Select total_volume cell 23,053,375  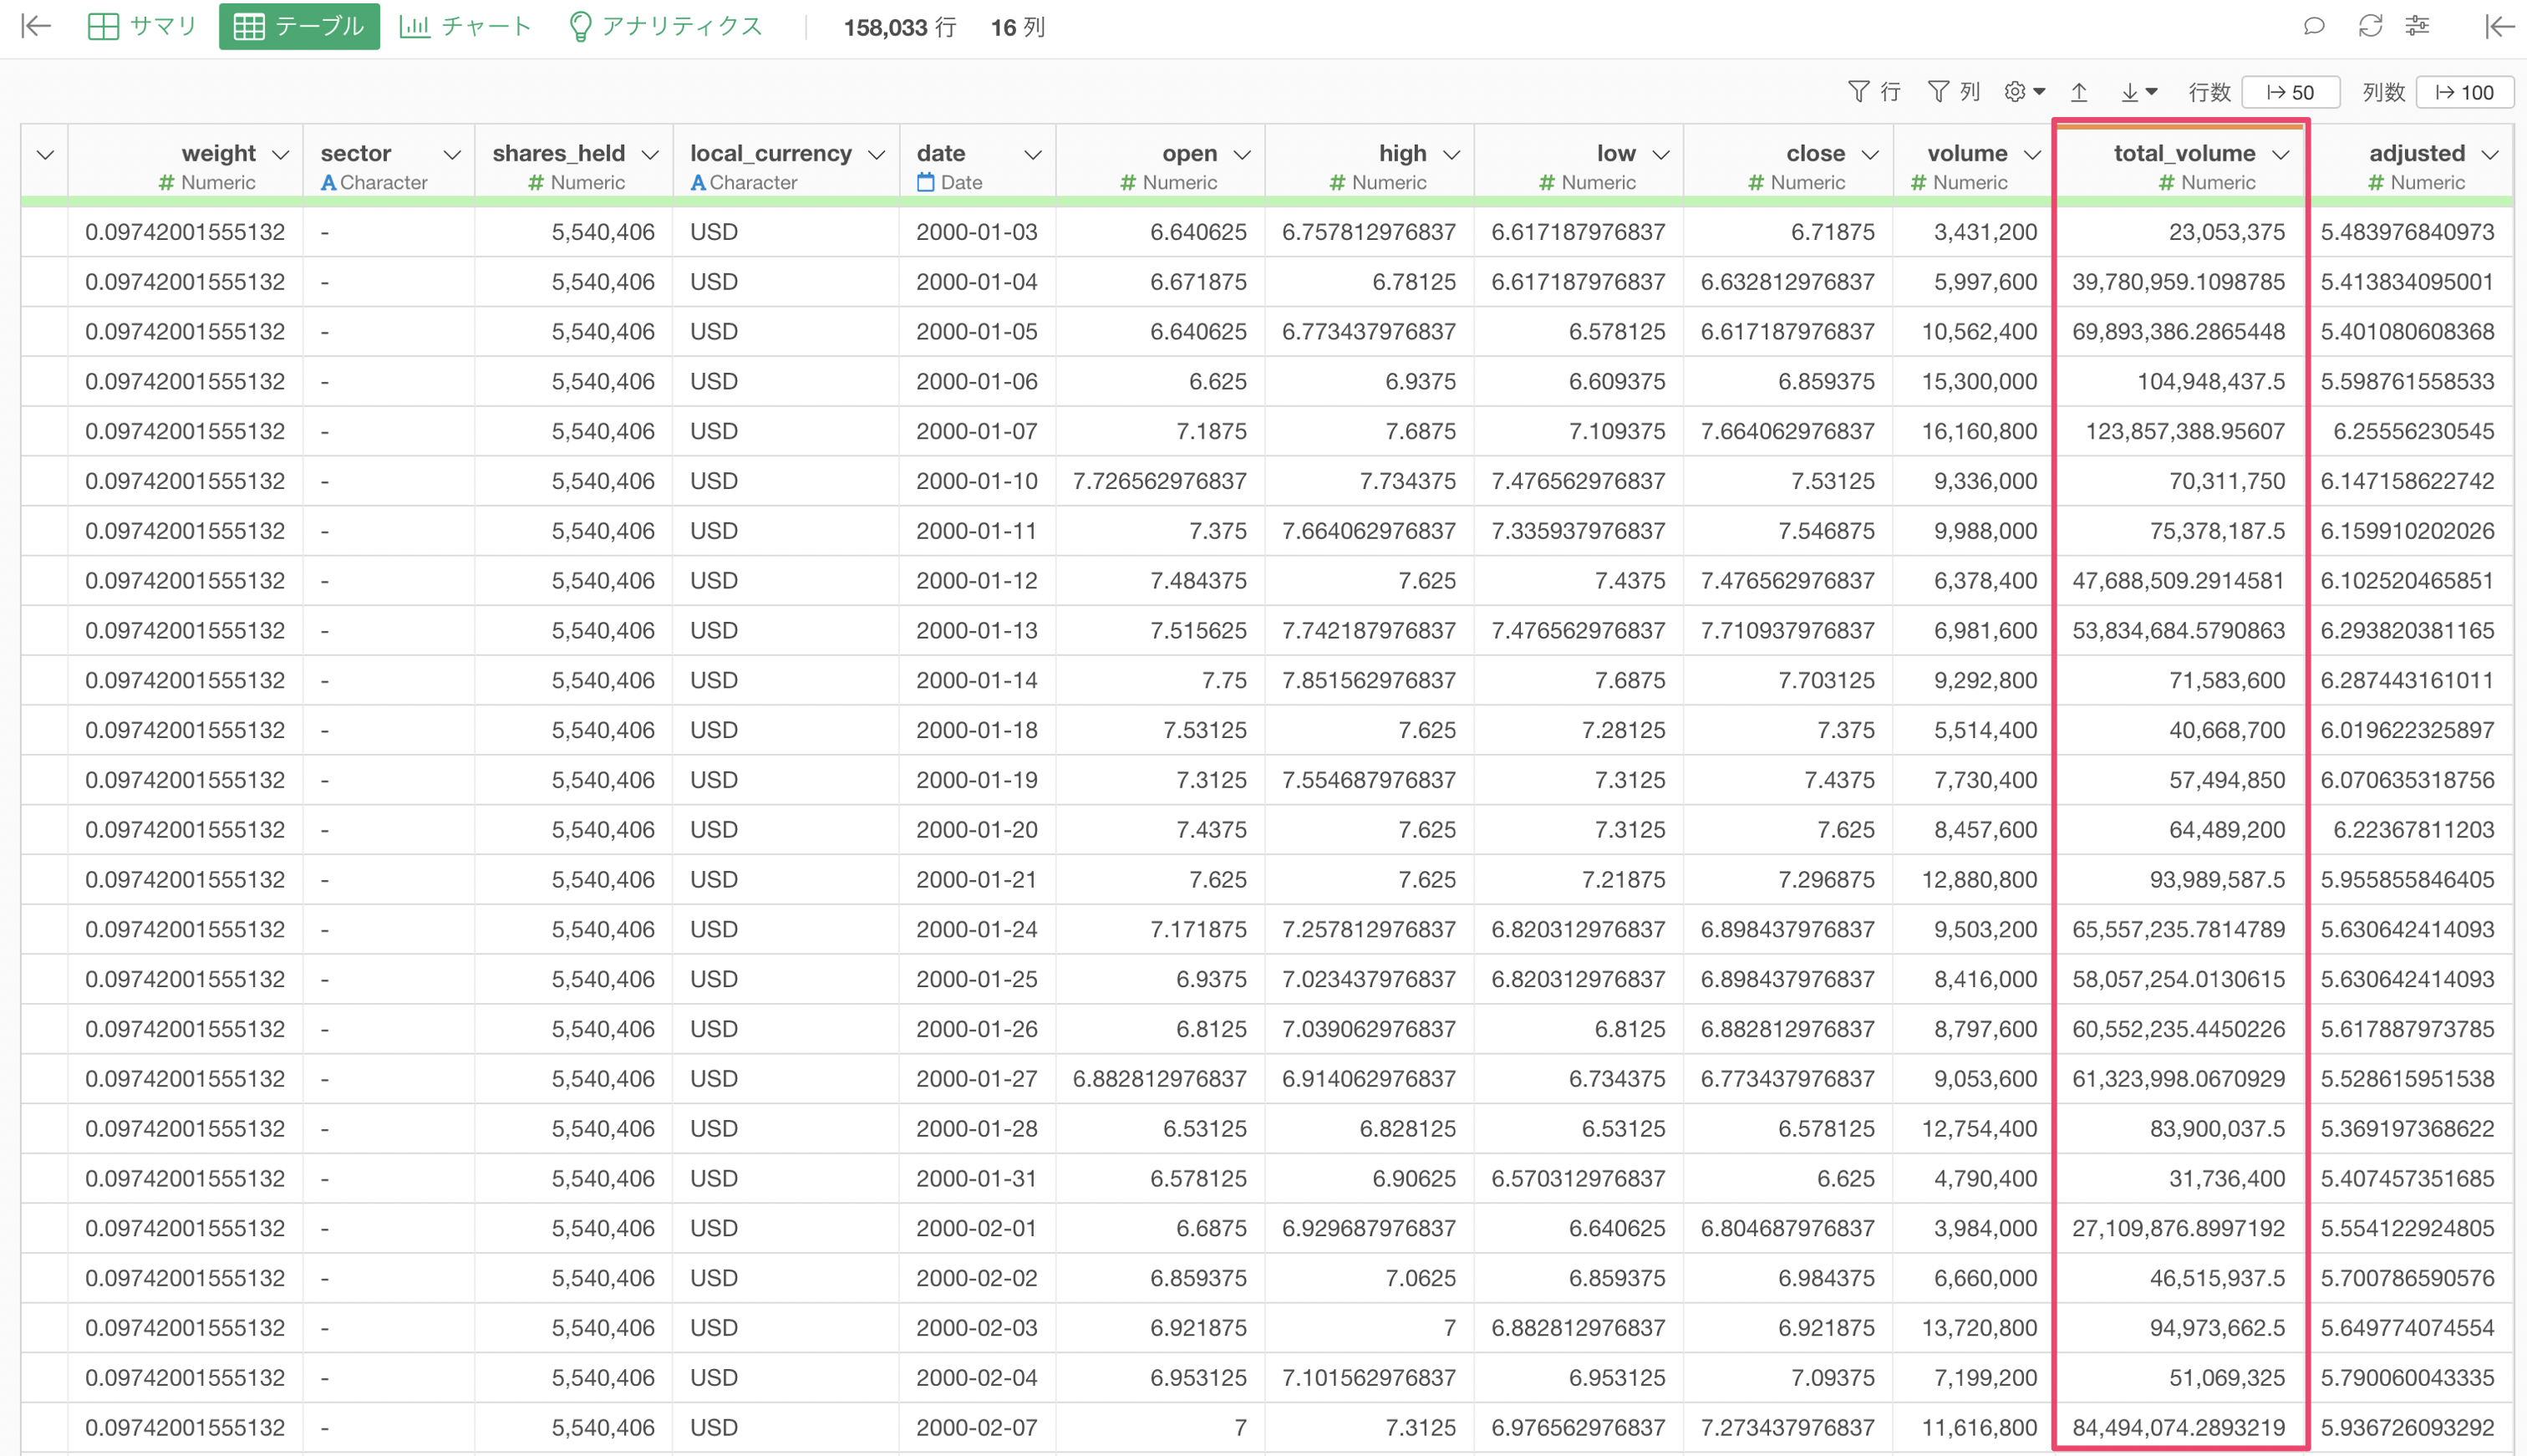coord(2179,232)
